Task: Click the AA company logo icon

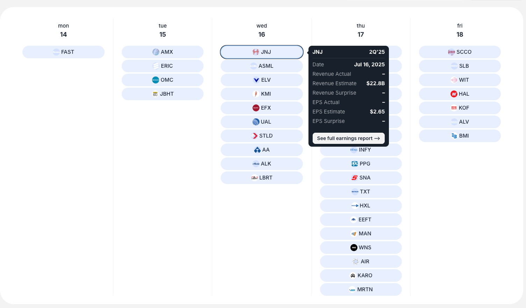Action: (x=257, y=150)
